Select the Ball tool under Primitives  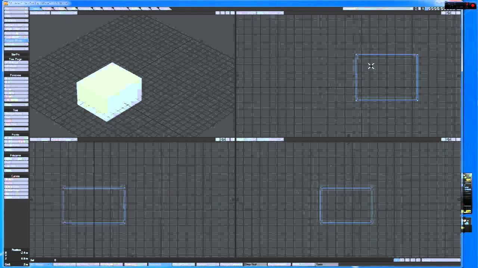coord(16,82)
